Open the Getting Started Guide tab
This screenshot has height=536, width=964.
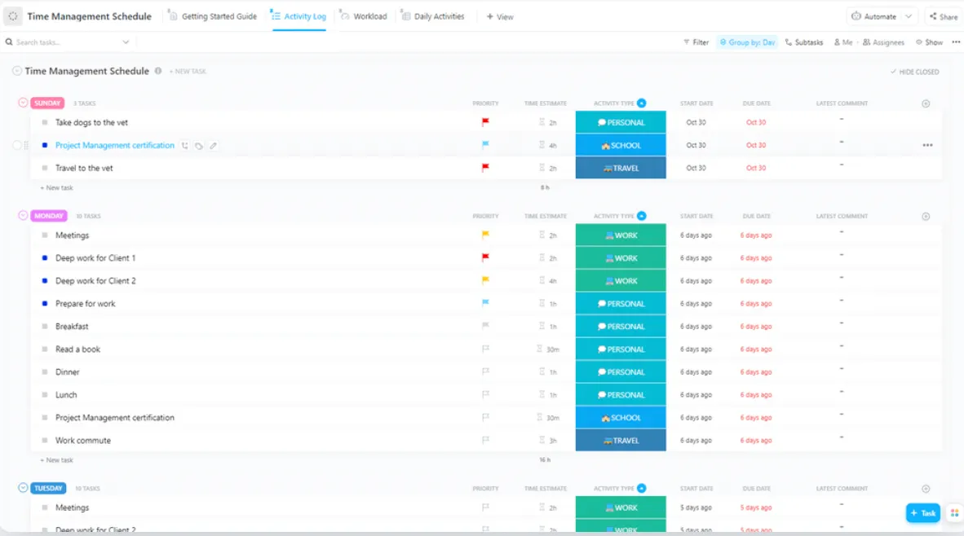click(213, 16)
